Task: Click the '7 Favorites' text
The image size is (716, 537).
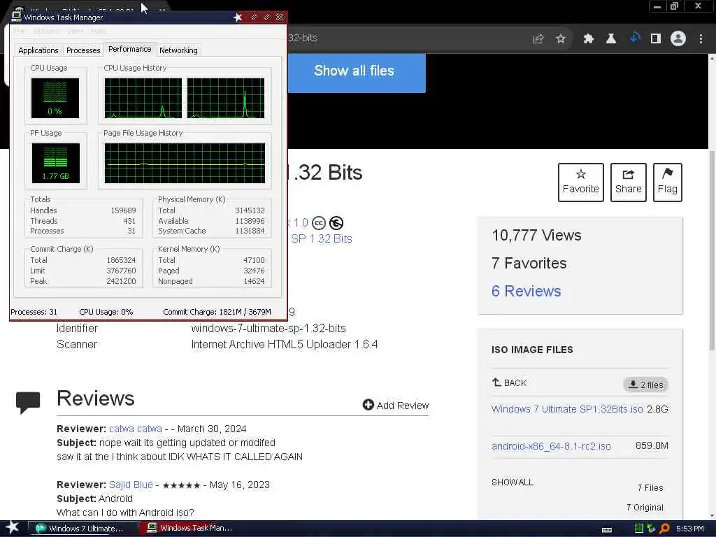Action: (529, 263)
